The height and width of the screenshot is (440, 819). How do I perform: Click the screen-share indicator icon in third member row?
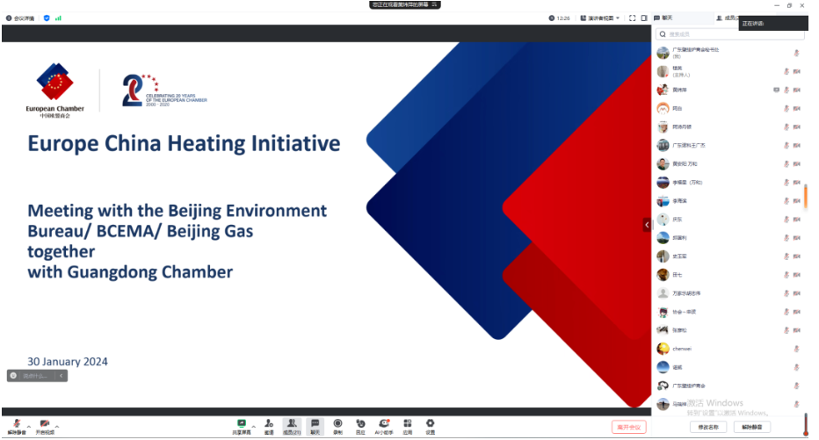pos(776,90)
